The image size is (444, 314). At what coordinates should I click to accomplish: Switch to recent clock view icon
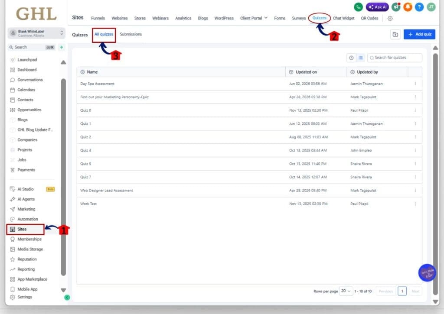tap(351, 58)
